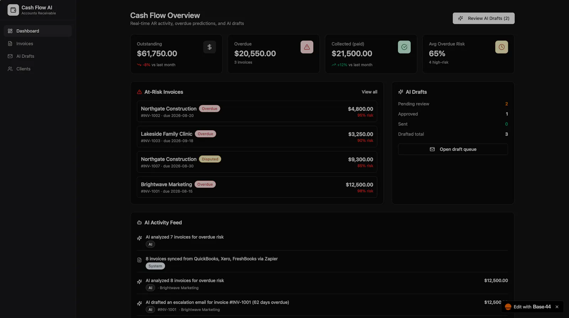569x318 pixels.
Task: Navigate to Clients in the sidebar
Action: 38,69
